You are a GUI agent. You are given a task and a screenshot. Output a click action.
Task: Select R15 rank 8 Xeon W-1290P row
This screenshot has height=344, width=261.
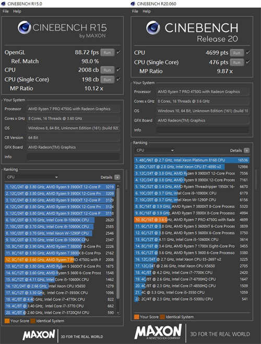[x=60, y=233]
